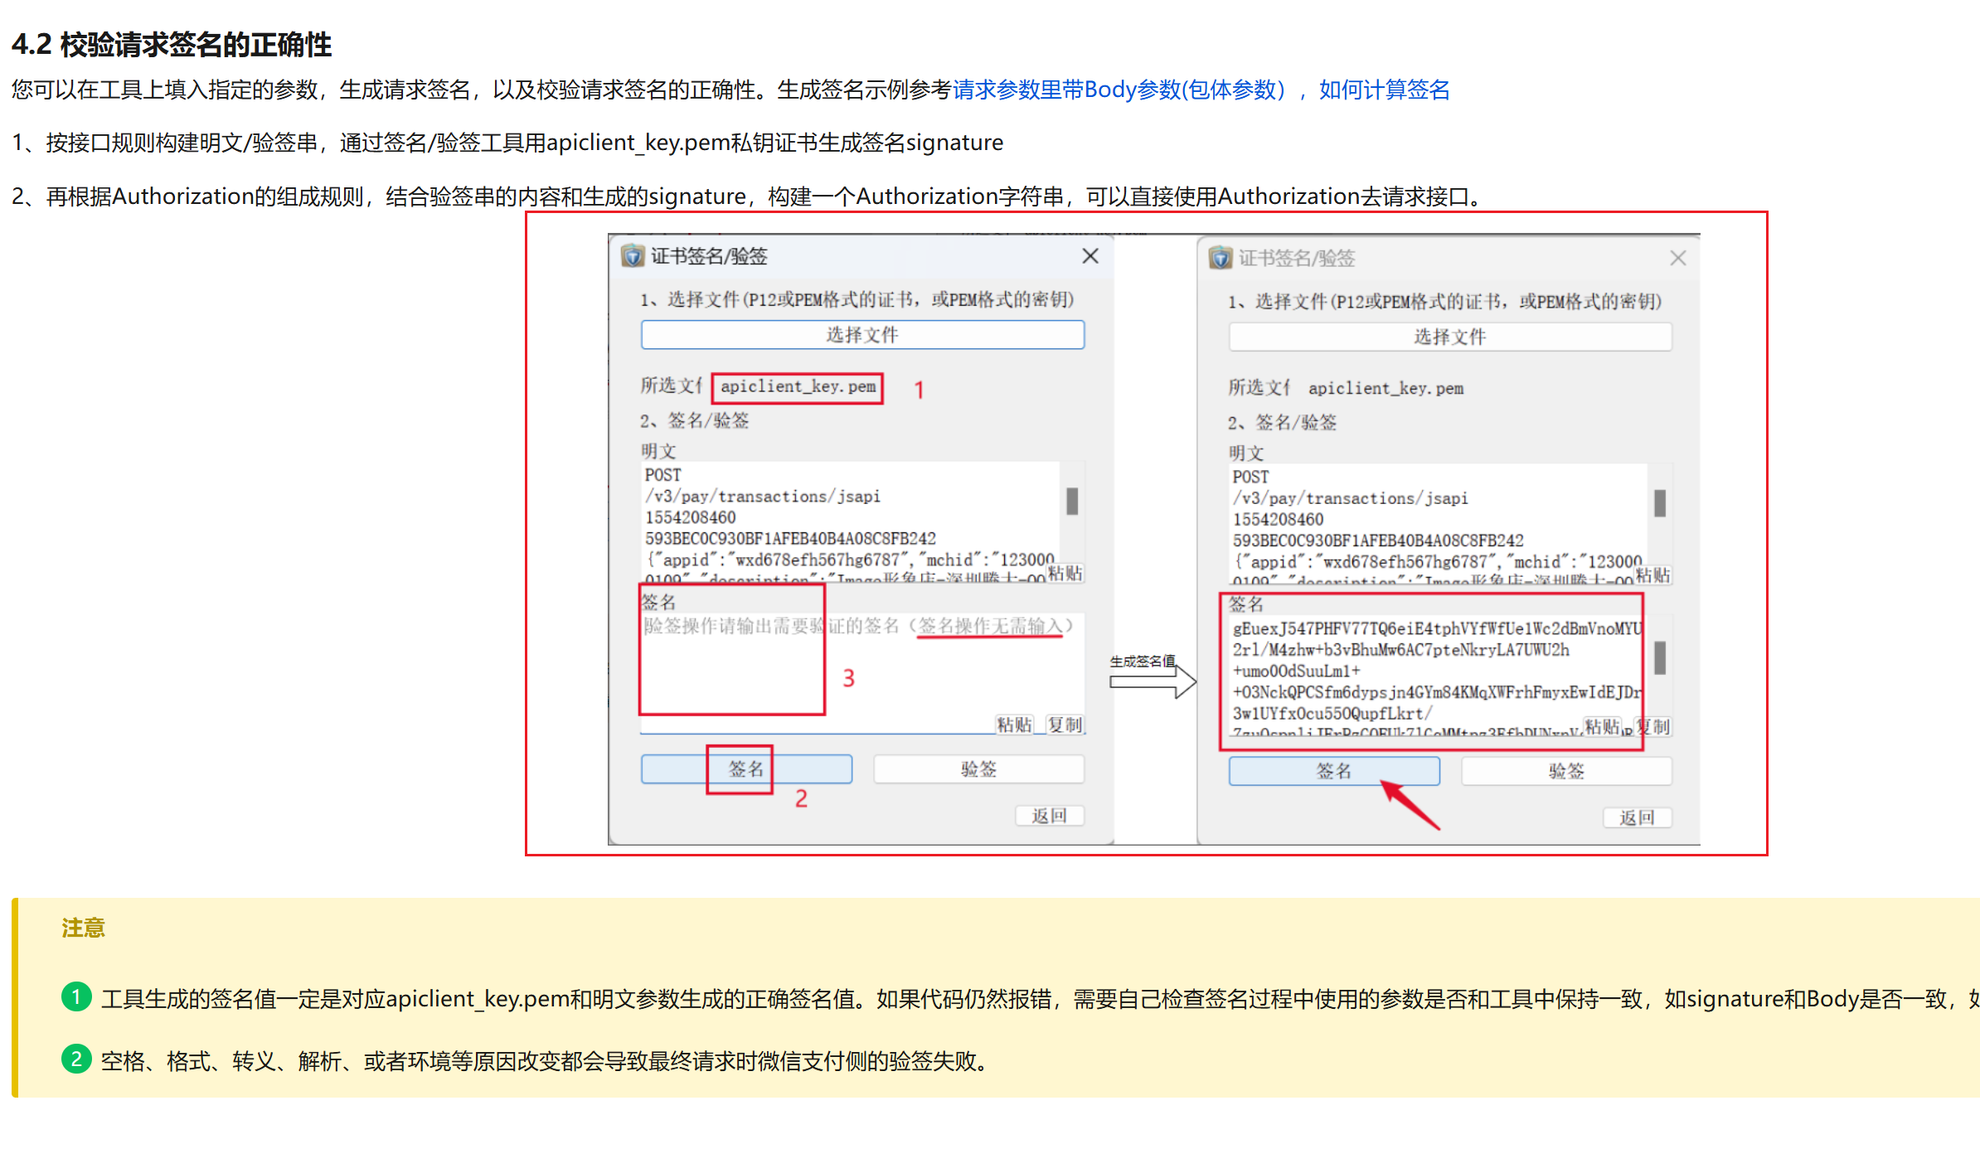Click 粘贴 button beside left 明文 textbox

1065,574
